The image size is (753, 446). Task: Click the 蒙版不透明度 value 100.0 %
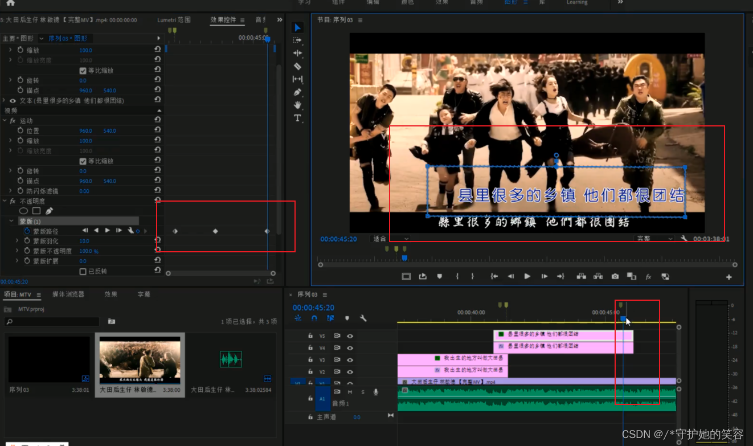pos(89,251)
